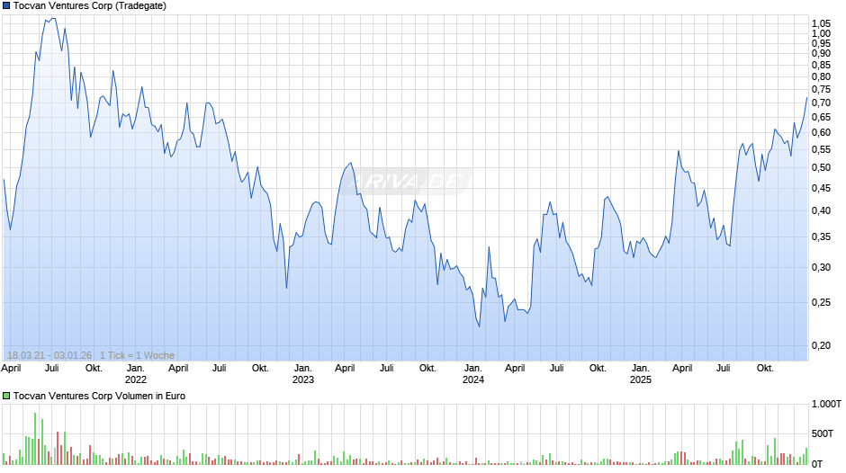Click the 1.000T volume axis label
846x473 pixels.
click(826, 404)
